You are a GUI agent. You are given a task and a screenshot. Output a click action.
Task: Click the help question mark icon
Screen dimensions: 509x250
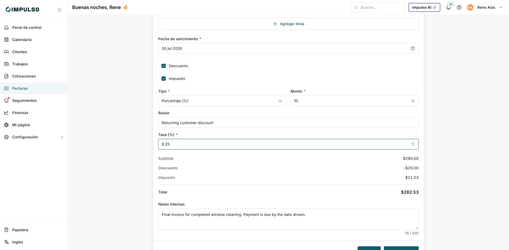point(459,7)
